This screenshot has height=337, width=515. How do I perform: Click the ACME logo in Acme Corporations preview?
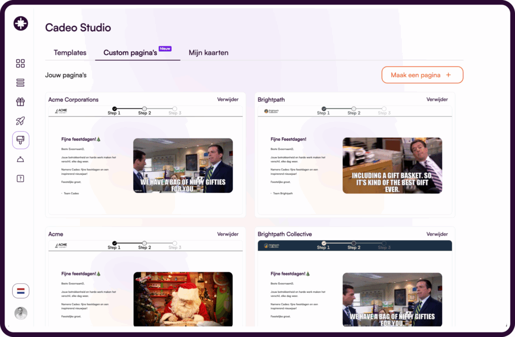coord(61,111)
